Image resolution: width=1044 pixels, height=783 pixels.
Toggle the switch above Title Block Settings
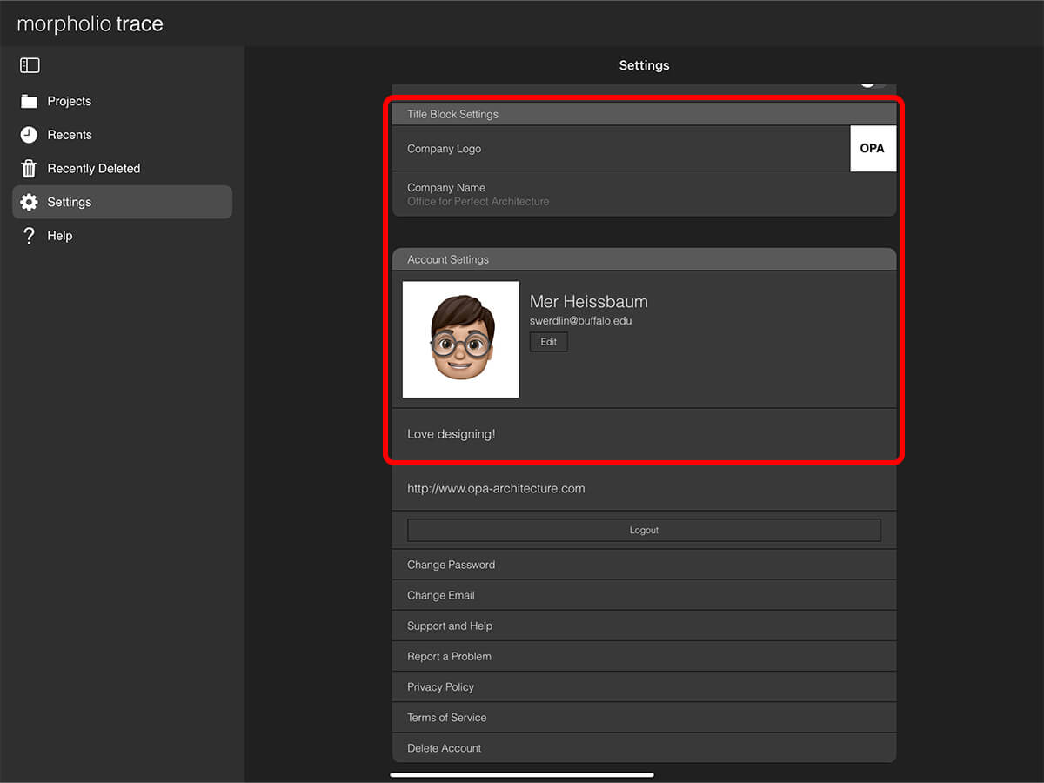pyautogui.click(x=872, y=84)
